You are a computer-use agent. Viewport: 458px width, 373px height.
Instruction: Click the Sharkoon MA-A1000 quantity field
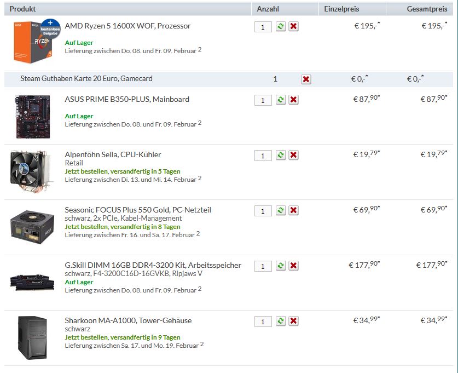tap(263, 322)
